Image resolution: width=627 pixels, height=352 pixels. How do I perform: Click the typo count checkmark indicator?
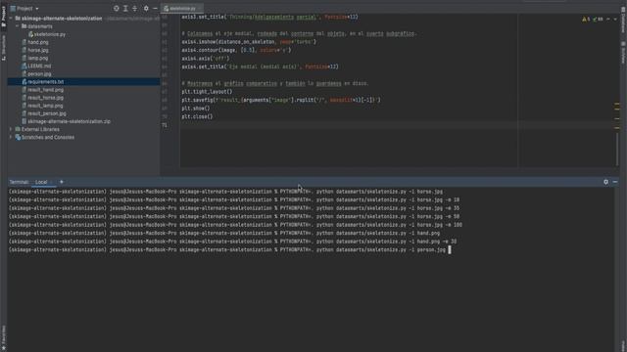[x=598, y=20]
